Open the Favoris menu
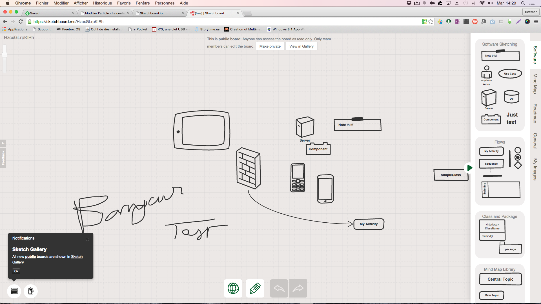The height and width of the screenshot is (304, 541). pyautogui.click(x=124, y=3)
